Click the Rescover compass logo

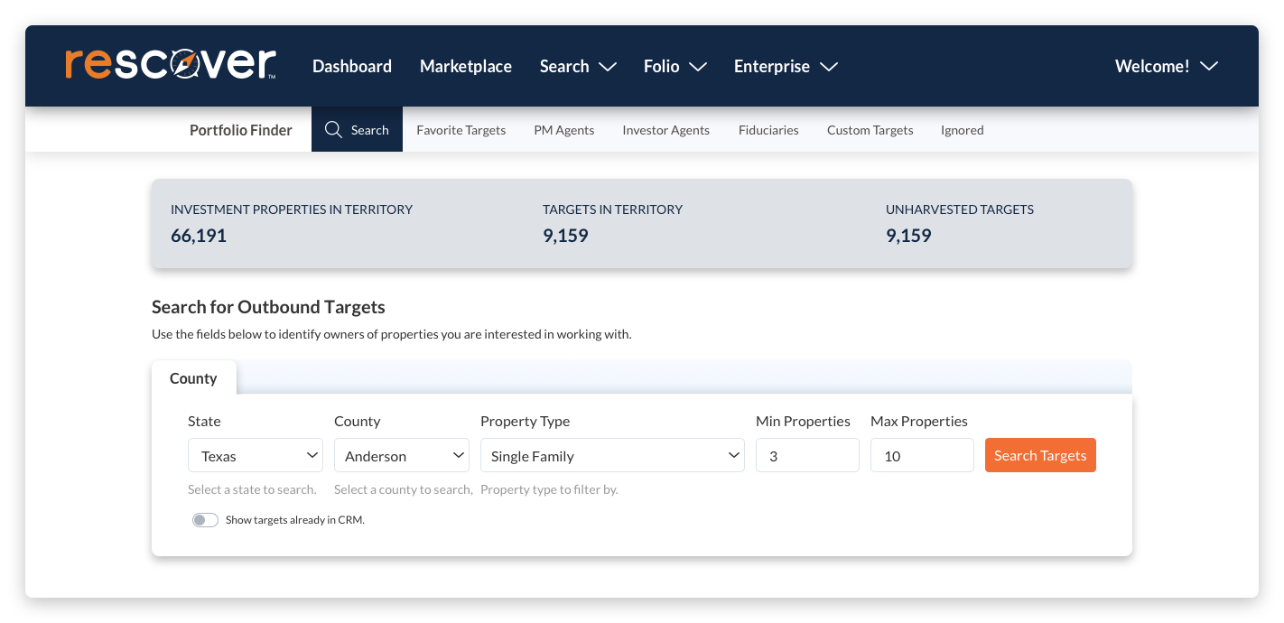pos(171,65)
